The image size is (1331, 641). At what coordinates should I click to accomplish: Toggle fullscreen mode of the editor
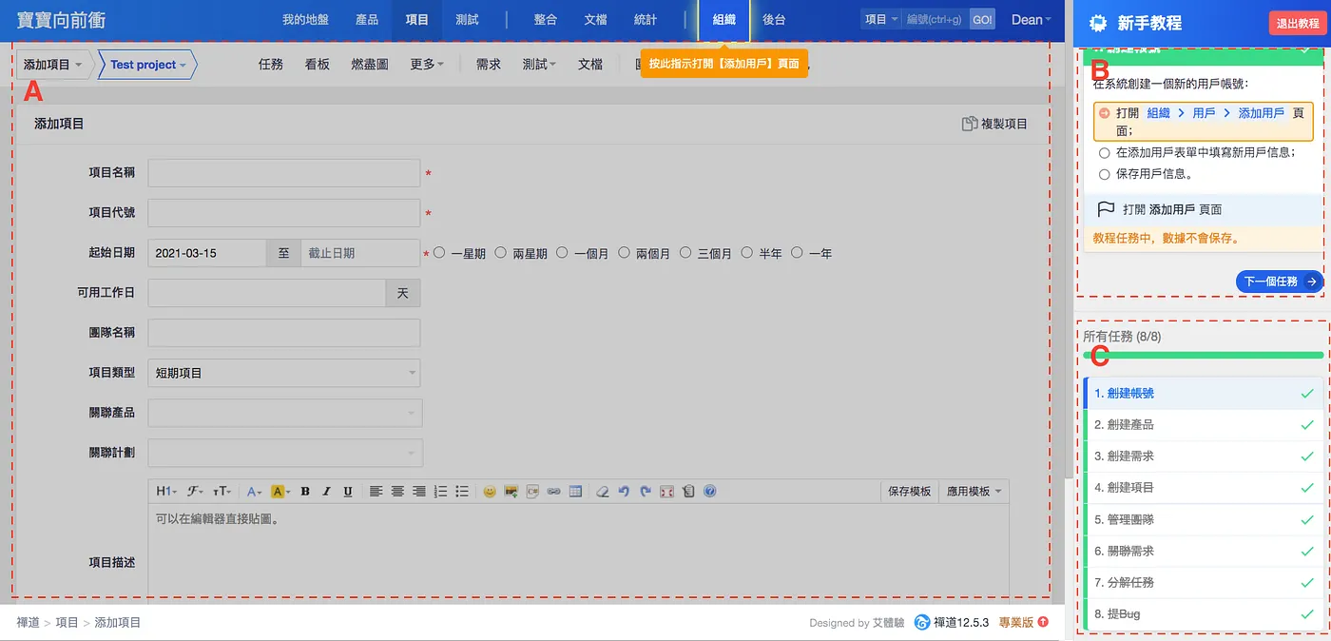coord(666,492)
